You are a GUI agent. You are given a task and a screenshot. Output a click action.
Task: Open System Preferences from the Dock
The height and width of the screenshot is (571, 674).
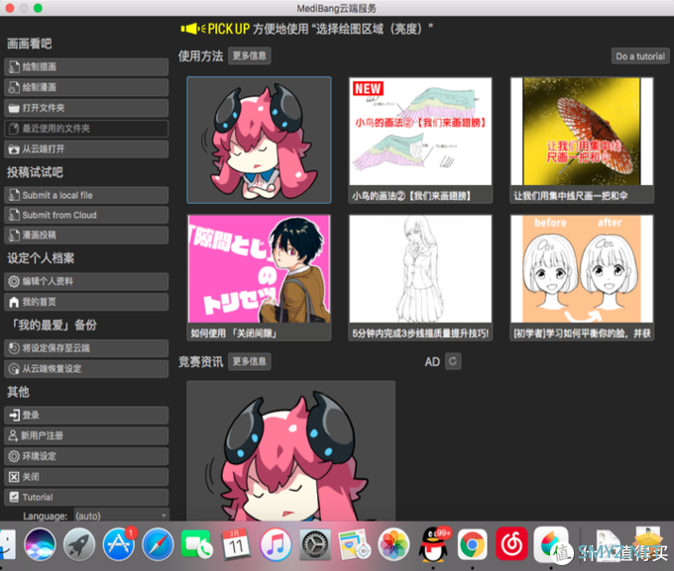tap(315, 545)
